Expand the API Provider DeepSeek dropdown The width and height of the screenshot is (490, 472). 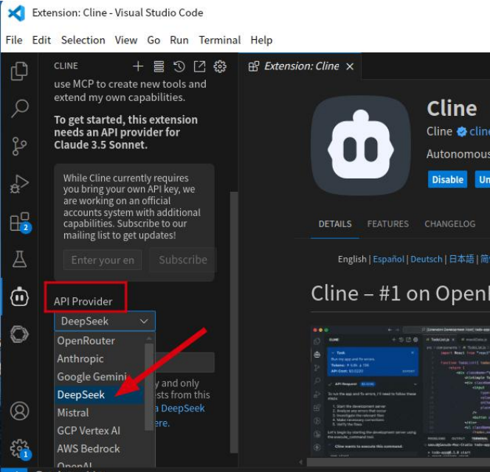click(105, 321)
